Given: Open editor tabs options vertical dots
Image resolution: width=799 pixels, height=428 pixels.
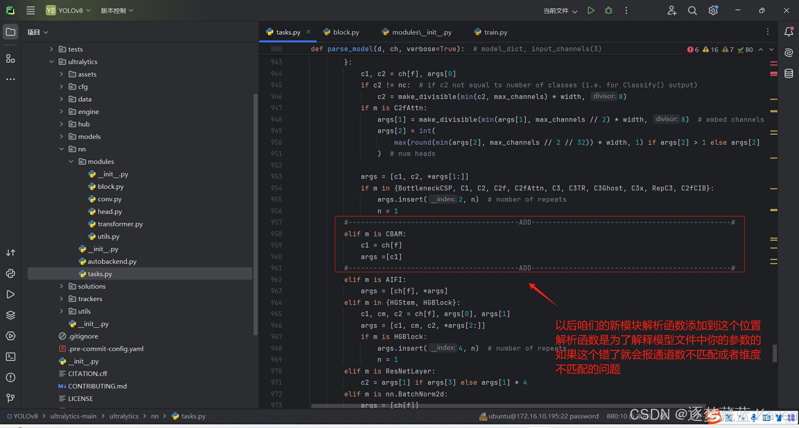Looking at the screenshot, I should click(768, 32).
